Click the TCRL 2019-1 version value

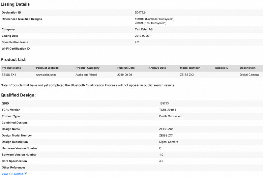[x=168, y=110]
